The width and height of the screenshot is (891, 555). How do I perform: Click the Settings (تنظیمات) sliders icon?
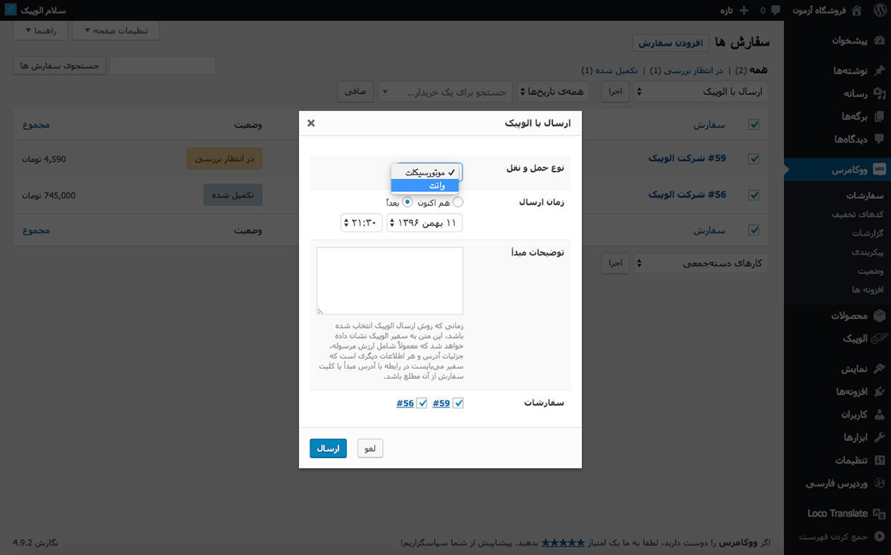pos(880,460)
